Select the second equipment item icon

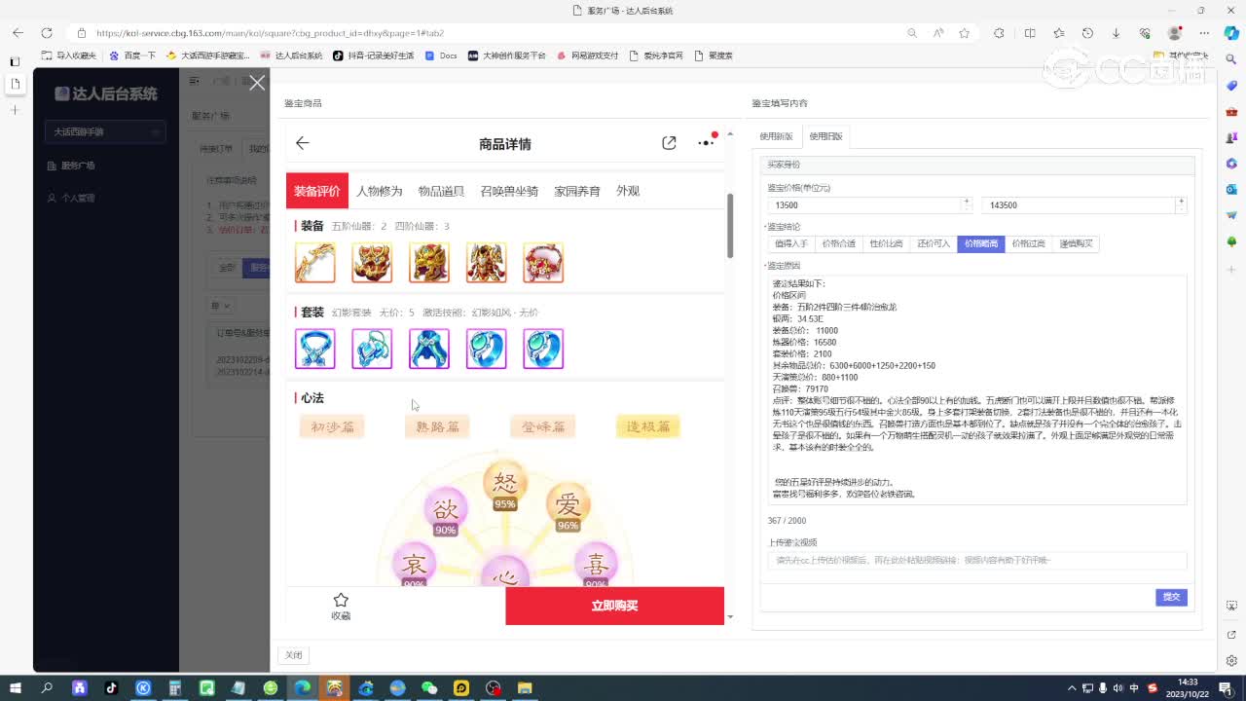coord(372,263)
